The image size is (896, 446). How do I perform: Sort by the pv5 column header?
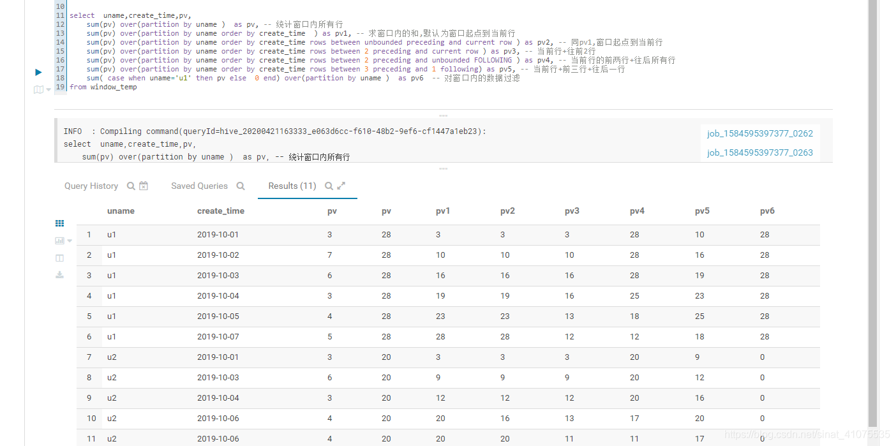click(x=702, y=211)
